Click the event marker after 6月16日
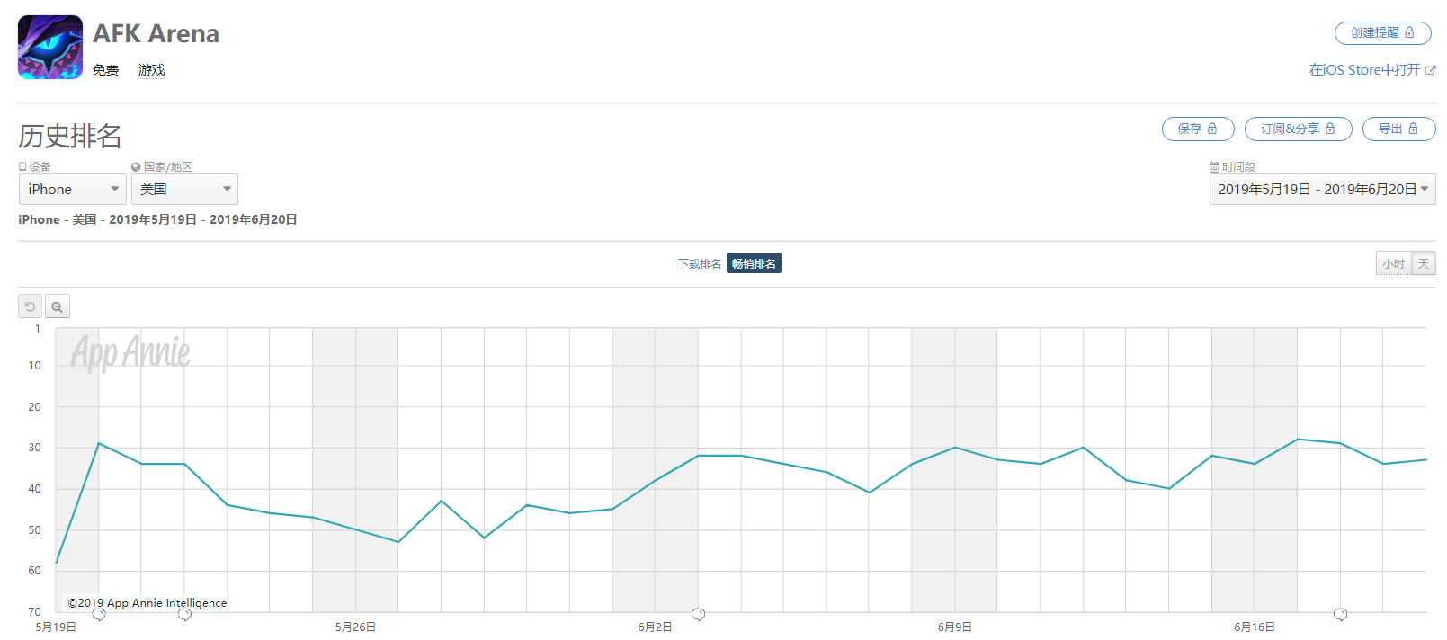The image size is (1447, 640). point(1340,615)
